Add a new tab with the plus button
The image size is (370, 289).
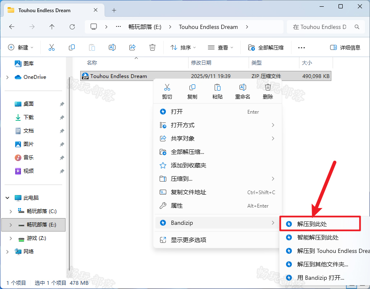click(x=114, y=10)
